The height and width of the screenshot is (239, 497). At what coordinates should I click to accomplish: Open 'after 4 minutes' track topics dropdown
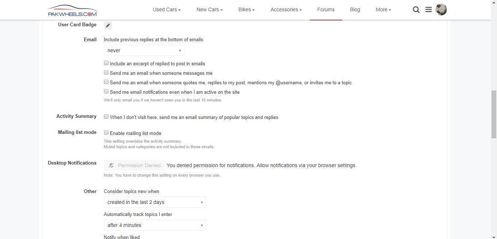click(155, 225)
